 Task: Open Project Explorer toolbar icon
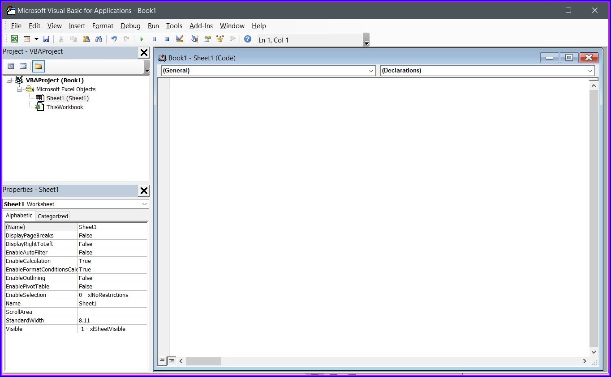(x=195, y=39)
